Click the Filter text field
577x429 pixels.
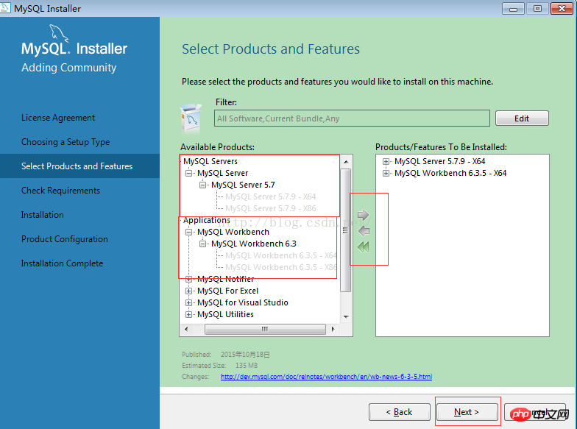352,118
